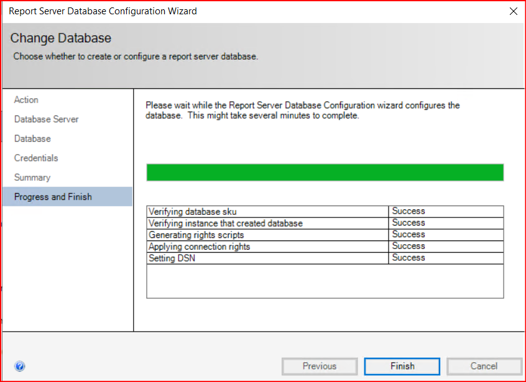Switch to the Credentials step
Image resolution: width=526 pixels, height=382 pixels.
coord(36,158)
